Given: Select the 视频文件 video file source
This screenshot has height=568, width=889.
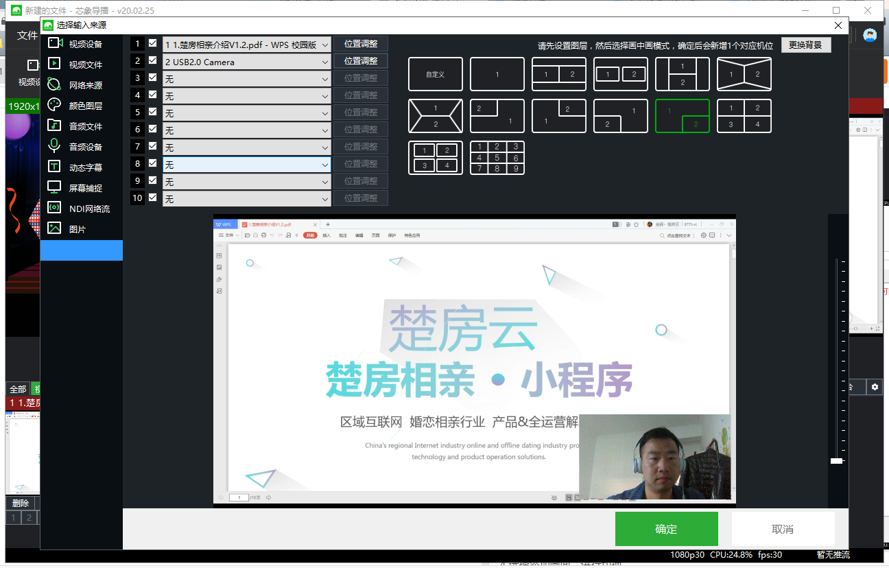Looking at the screenshot, I should coord(82,64).
